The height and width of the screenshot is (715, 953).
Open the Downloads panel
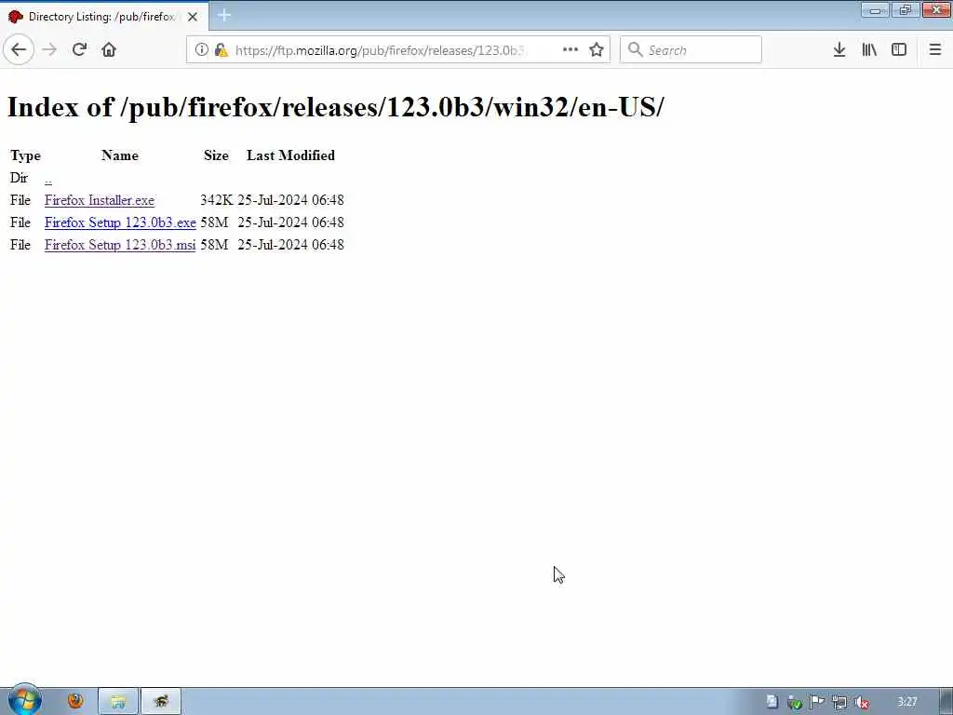(839, 50)
